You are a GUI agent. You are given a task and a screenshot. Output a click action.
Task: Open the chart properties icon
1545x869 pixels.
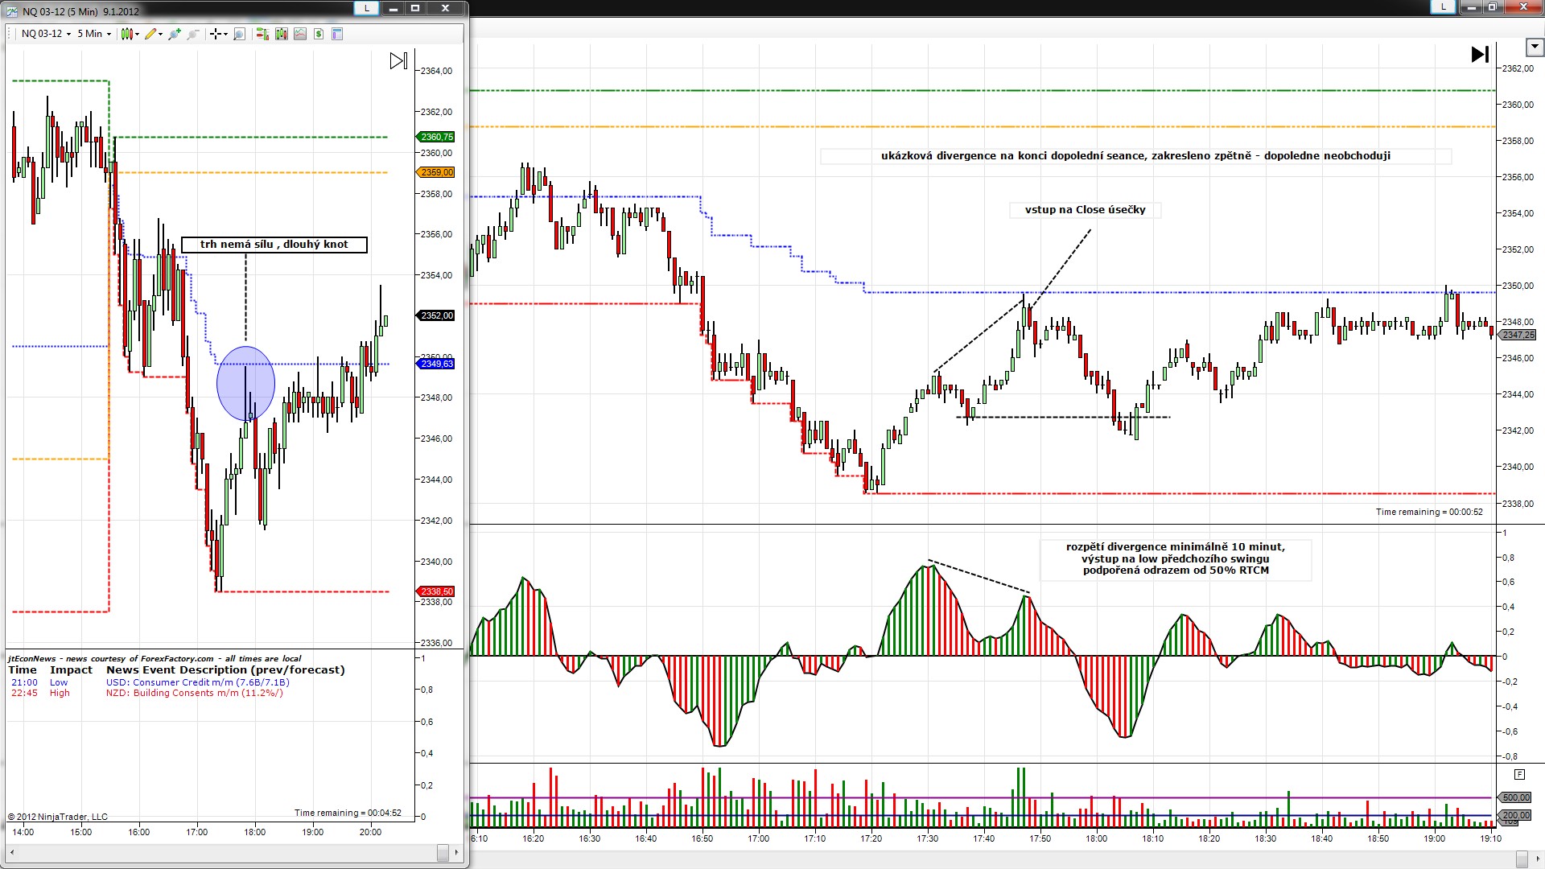tap(337, 34)
